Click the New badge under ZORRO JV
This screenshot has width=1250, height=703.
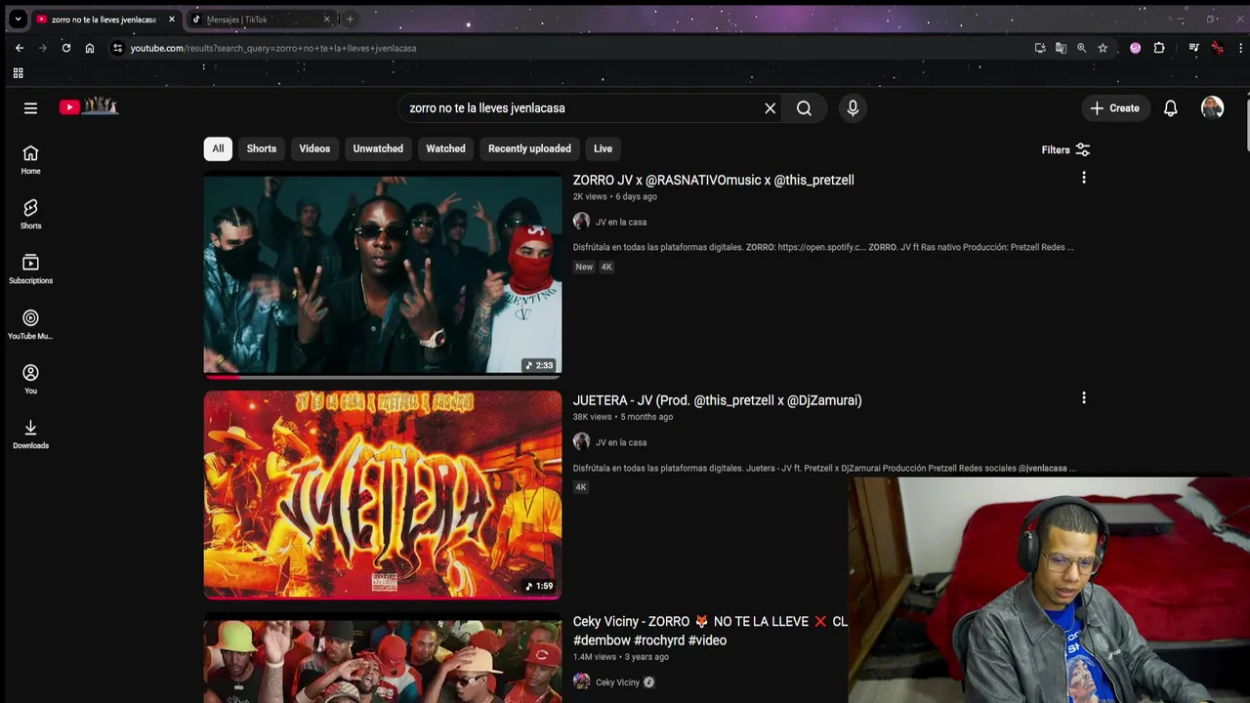coord(584,267)
